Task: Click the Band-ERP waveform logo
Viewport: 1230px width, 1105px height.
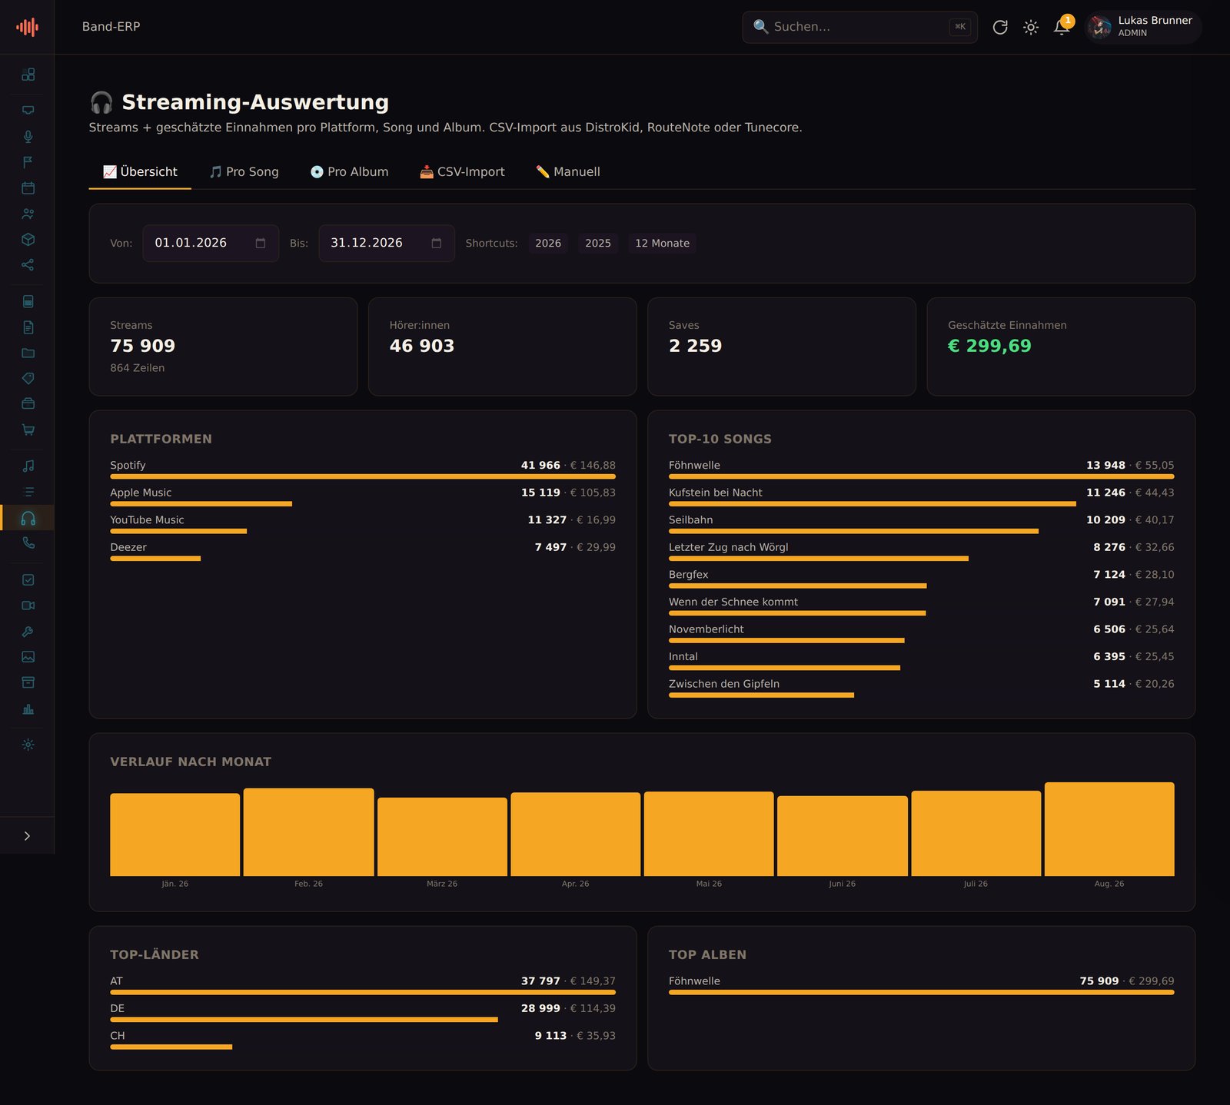Action: point(27,27)
